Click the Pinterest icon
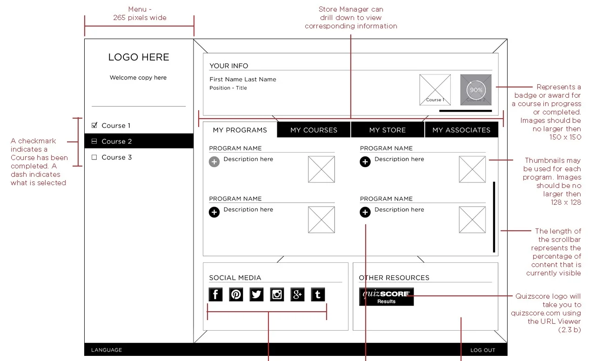This screenshot has width=602, height=361. pyautogui.click(x=236, y=294)
